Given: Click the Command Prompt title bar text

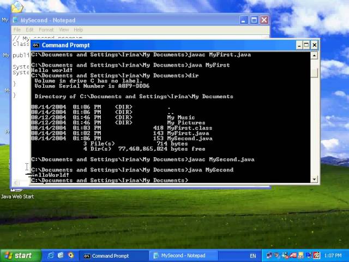Looking at the screenshot, I should click(65, 45).
